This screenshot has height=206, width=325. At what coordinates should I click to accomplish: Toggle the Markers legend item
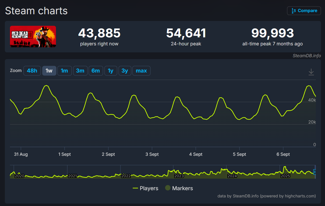coord(179,188)
